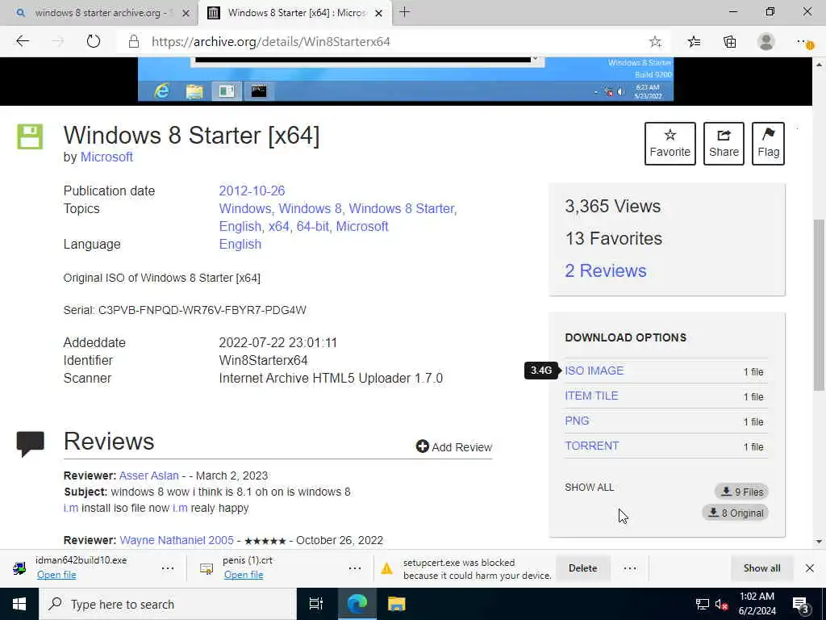Click the taskbar clock showing 1:02 AM
Screen dimensions: 826x620
[x=757, y=604]
